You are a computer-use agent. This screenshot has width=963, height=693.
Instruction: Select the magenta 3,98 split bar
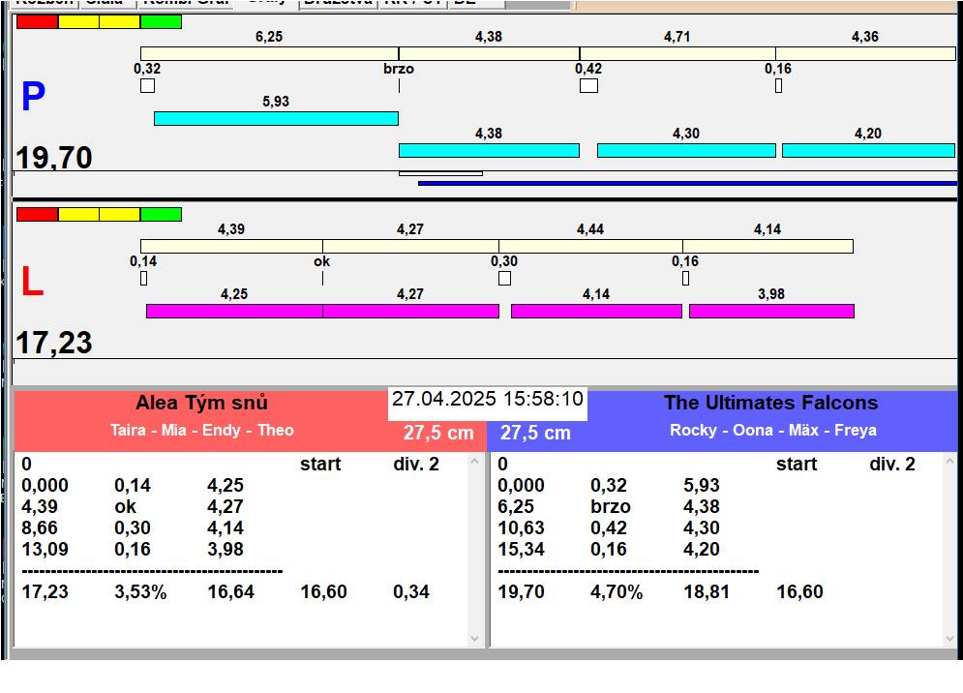[771, 311]
